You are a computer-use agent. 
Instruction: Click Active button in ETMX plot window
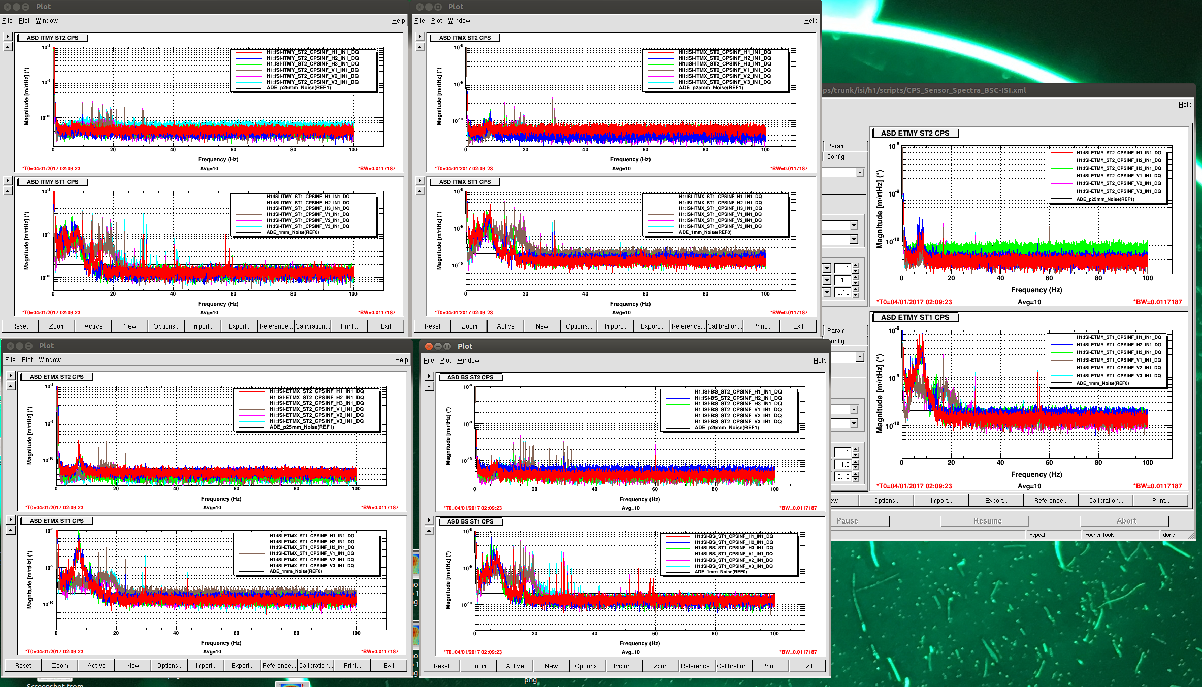coord(96,666)
